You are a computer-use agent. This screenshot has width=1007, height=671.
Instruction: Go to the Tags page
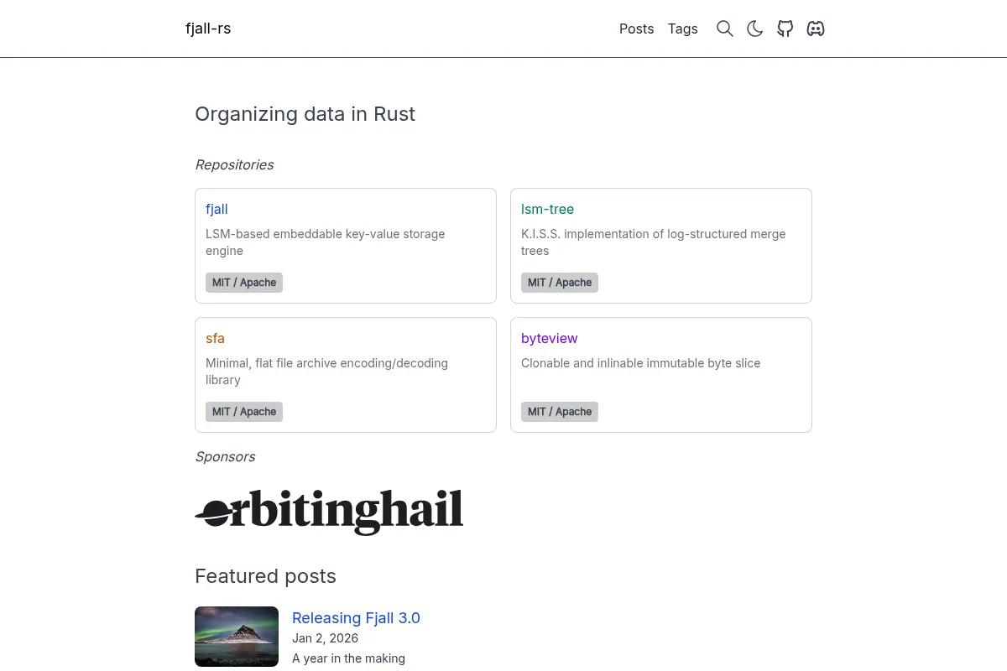[683, 29]
